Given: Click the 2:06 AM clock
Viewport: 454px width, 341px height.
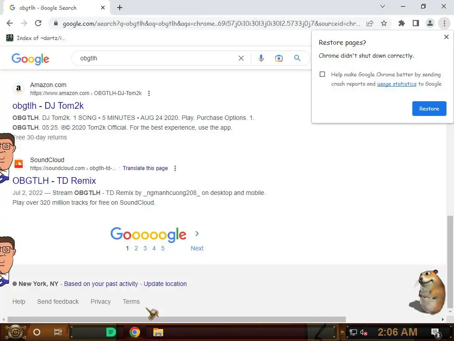Looking at the screenshot, I should [x=397, y=332].
